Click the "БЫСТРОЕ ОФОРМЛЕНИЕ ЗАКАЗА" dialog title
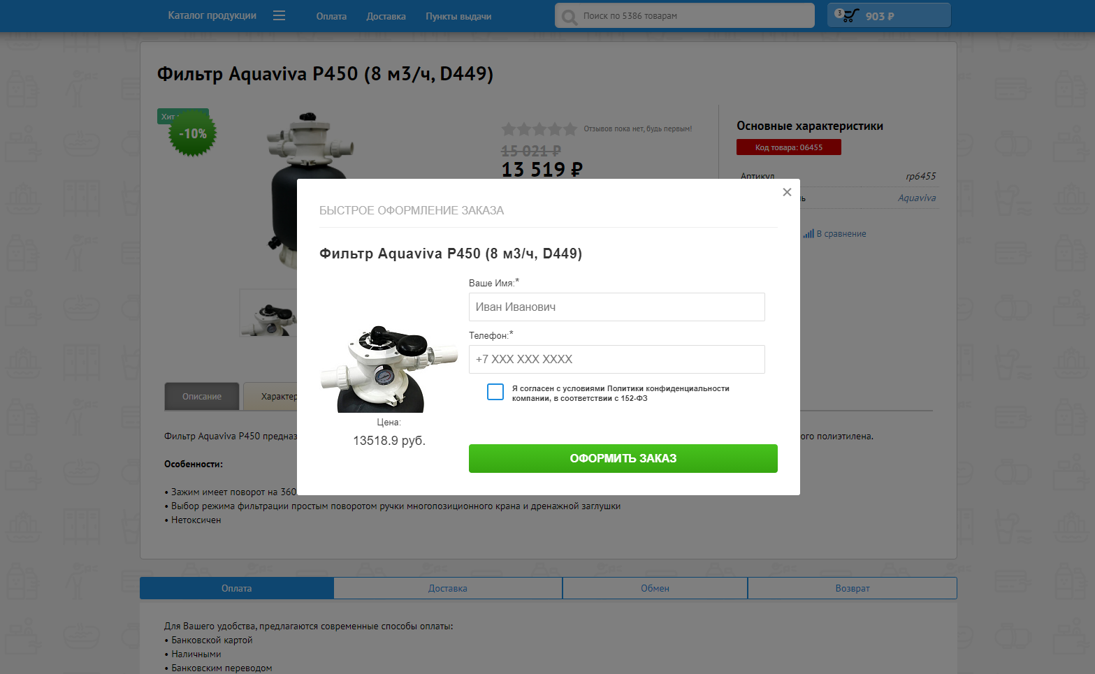The width and height of the screenshot is (1095, 674). coord(412,210)
